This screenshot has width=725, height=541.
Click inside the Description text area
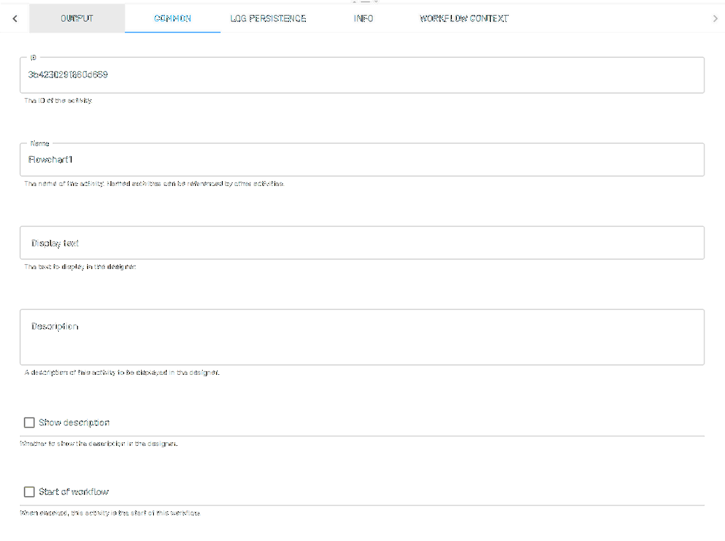point(362,337)
